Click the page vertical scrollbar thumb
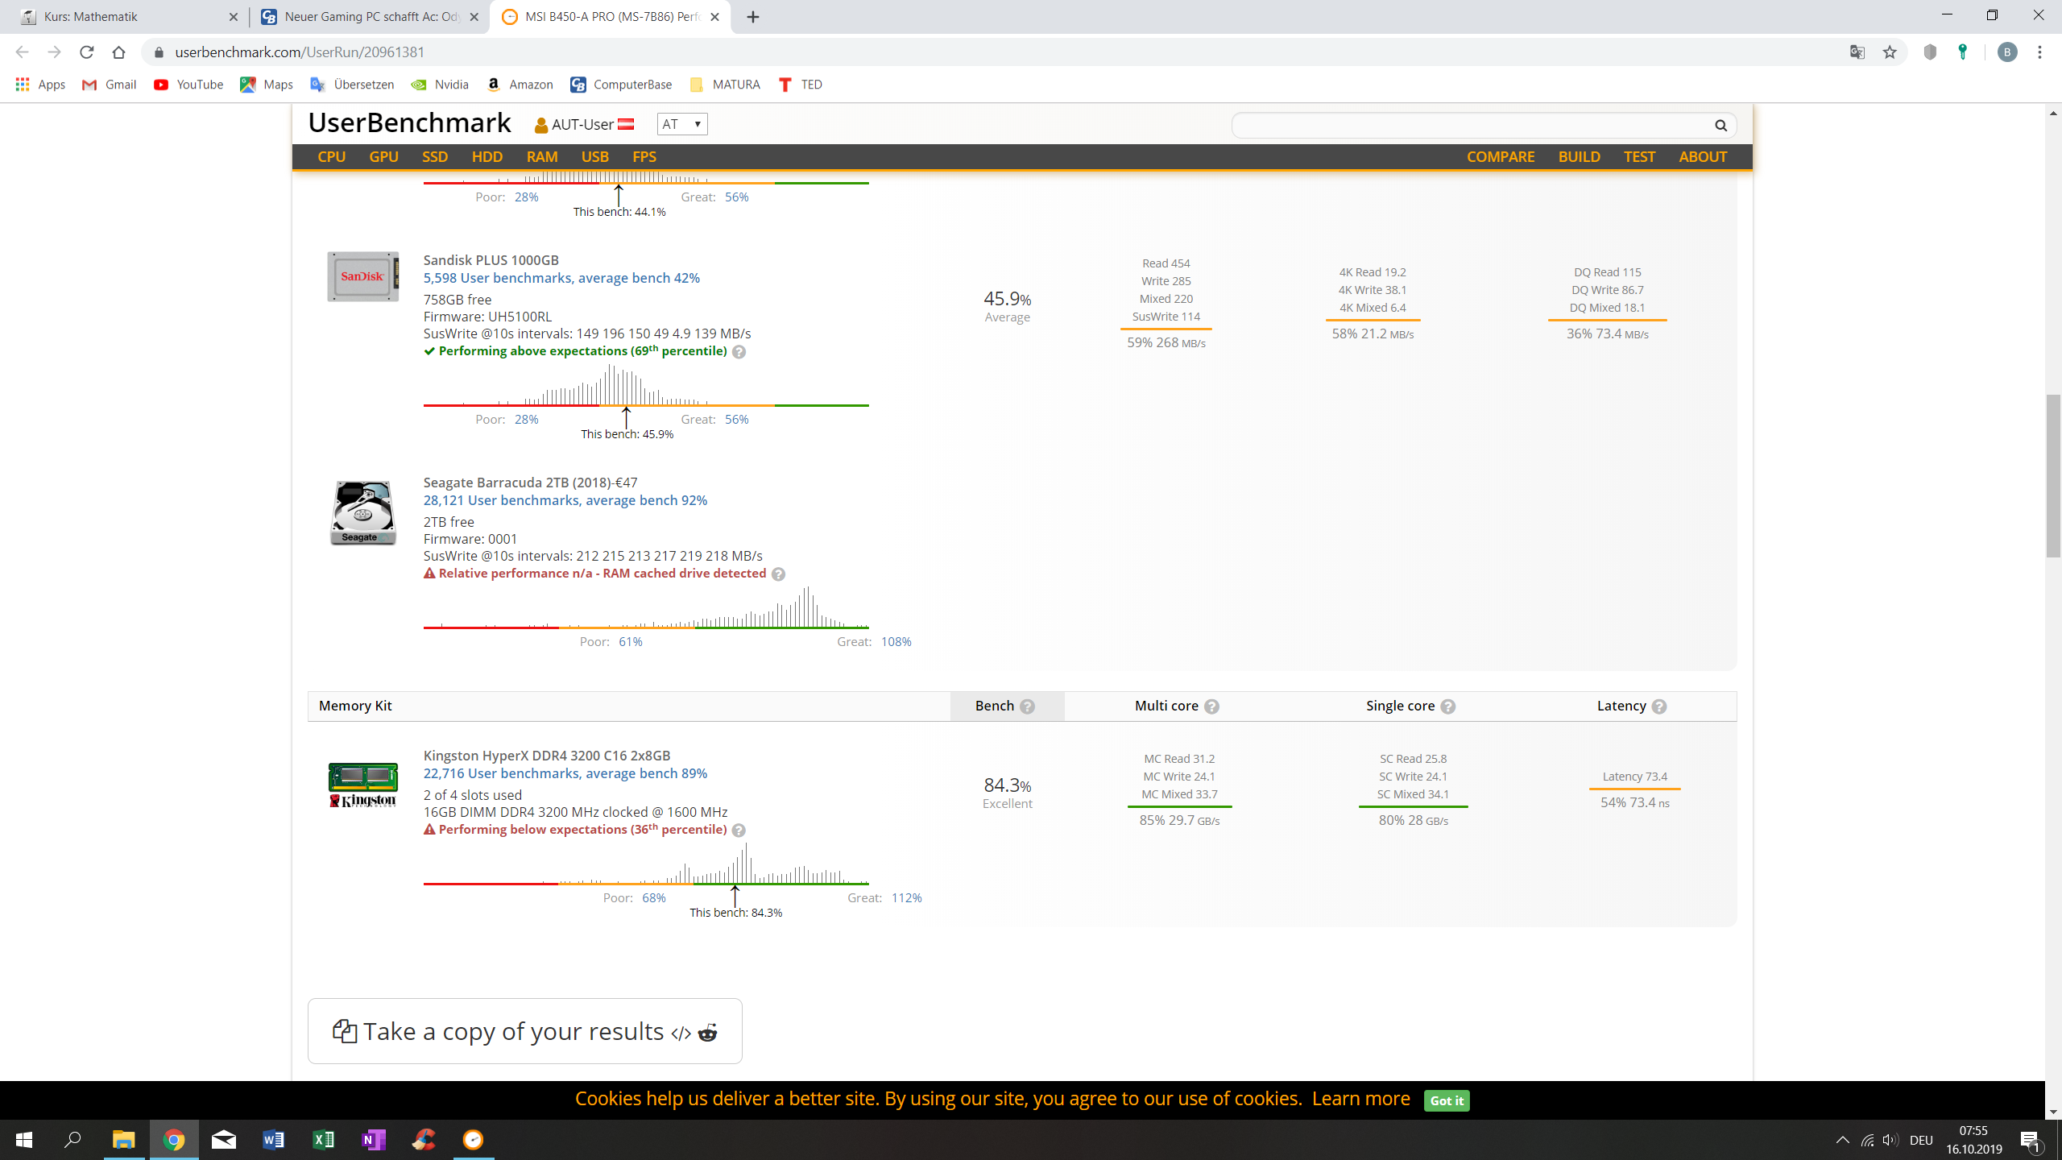 pyautogui.click(x=2053, y=475)
